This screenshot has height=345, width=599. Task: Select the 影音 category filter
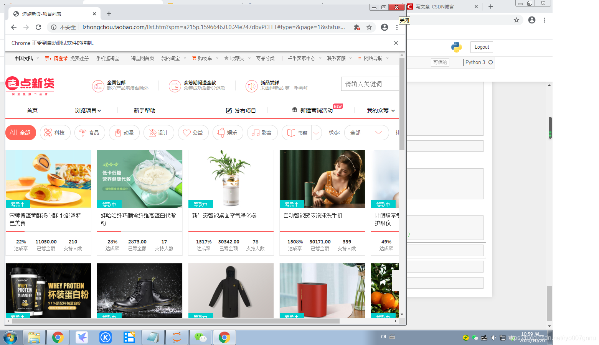pos(262,133)
